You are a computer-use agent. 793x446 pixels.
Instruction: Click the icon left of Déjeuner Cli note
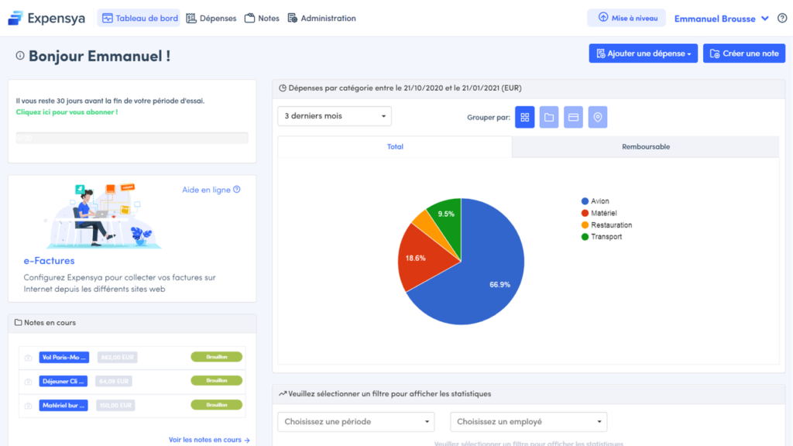(x=29, y=382)
